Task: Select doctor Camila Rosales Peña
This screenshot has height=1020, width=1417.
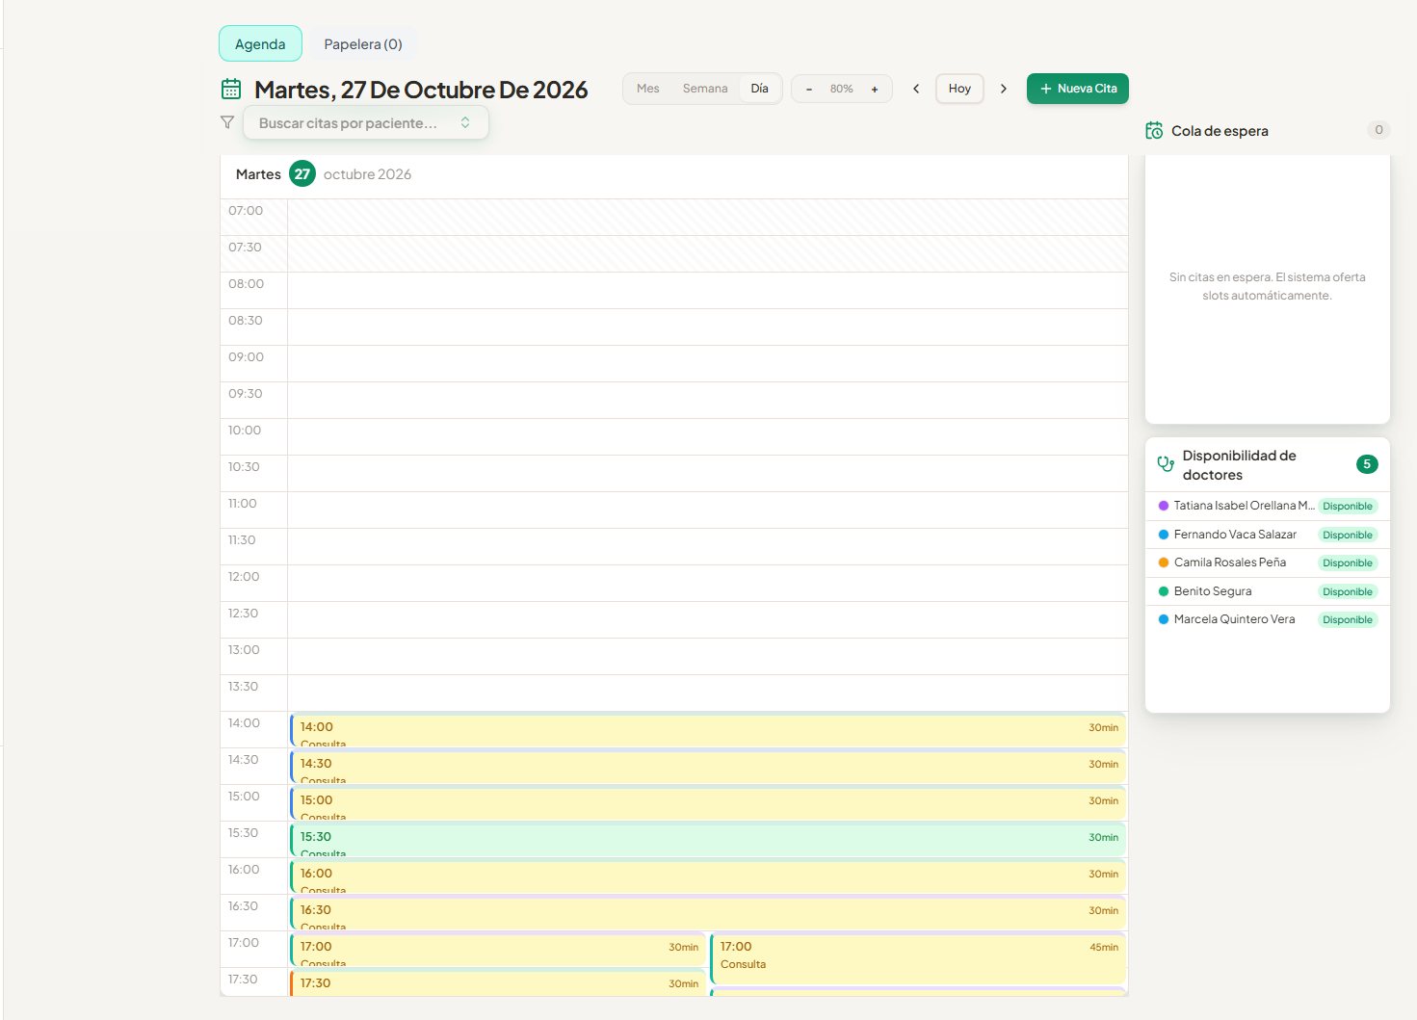Action: [1267, 562]
